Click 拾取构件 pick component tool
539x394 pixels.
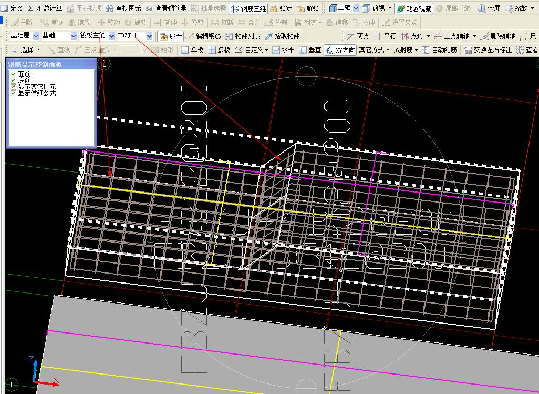[x=283, y=36]
